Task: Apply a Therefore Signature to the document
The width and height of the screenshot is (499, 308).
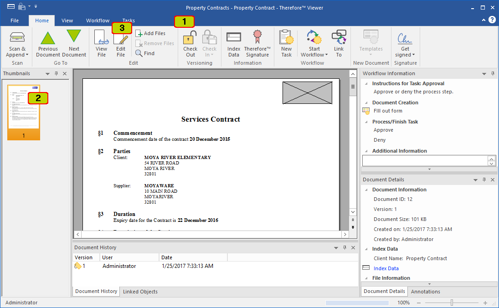Action: 257,42
